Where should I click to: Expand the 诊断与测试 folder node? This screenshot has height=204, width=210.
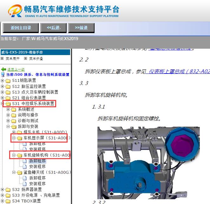(x=8, y=121)
